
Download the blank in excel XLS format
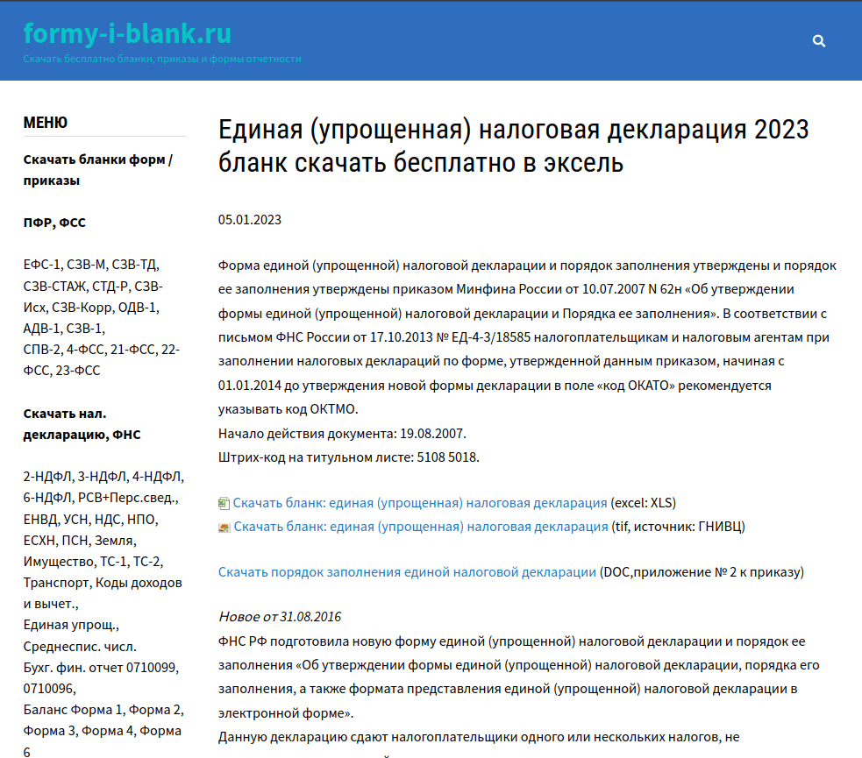[x=419, y=503]
